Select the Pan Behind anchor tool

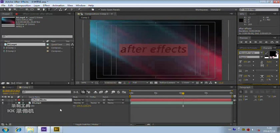(x=32, y=9)
